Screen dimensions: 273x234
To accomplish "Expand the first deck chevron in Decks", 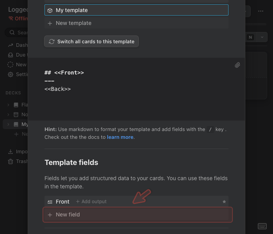I will click(8, 105).
